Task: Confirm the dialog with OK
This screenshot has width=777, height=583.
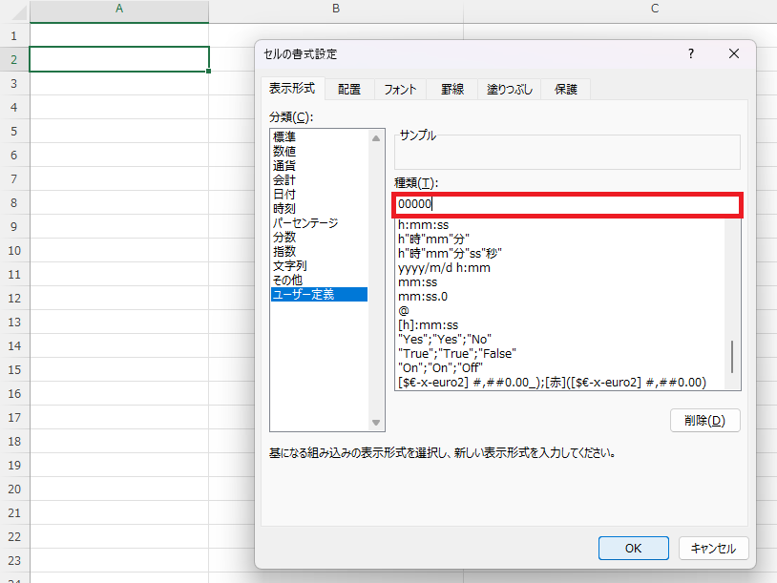Action: 633,549
